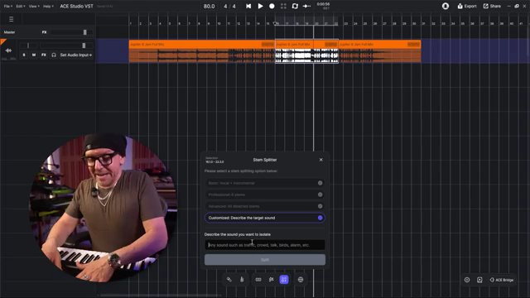Select the last Jupiter 8 Jam Full Mix clip
The image size is (530, 298).
(379, 51)
